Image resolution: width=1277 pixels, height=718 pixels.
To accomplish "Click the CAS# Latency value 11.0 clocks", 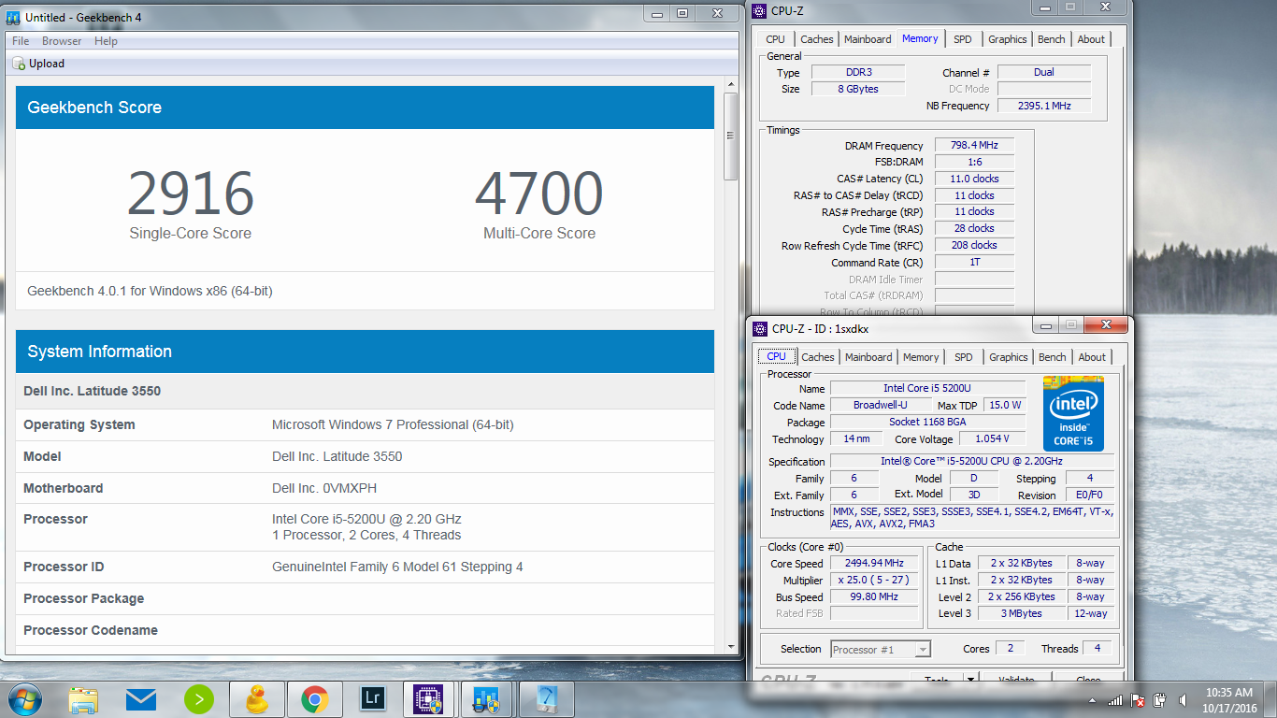I will point(974,179).
